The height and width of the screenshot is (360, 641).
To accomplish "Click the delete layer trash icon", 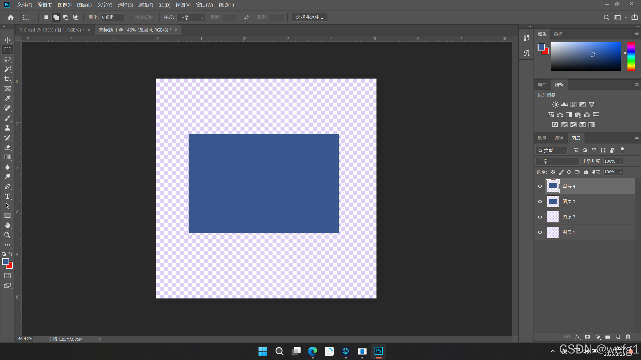I will click(628, 337).
